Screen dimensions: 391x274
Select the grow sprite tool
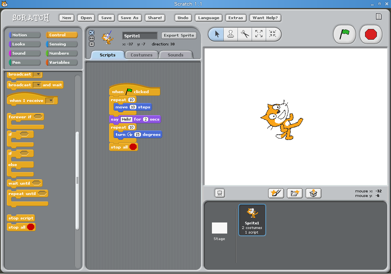tap(259, 34)
